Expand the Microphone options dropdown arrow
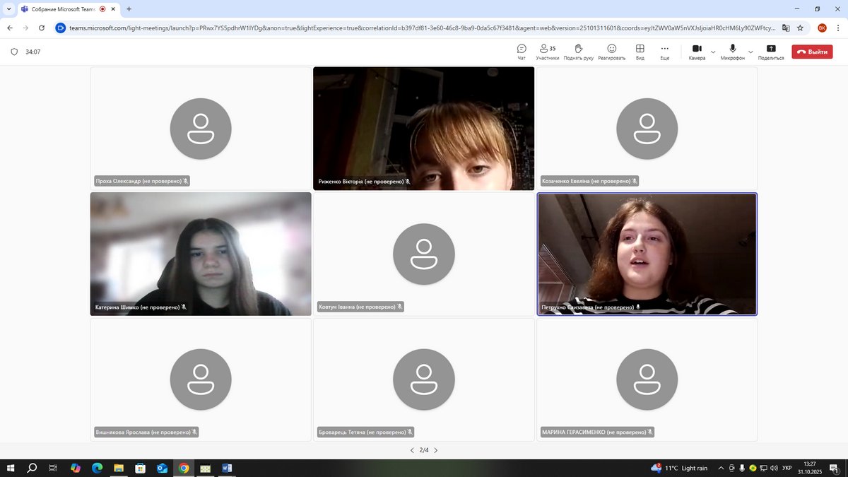Image resolution: width=848 pixels, height=477 pixels. (x=750, y=52)
